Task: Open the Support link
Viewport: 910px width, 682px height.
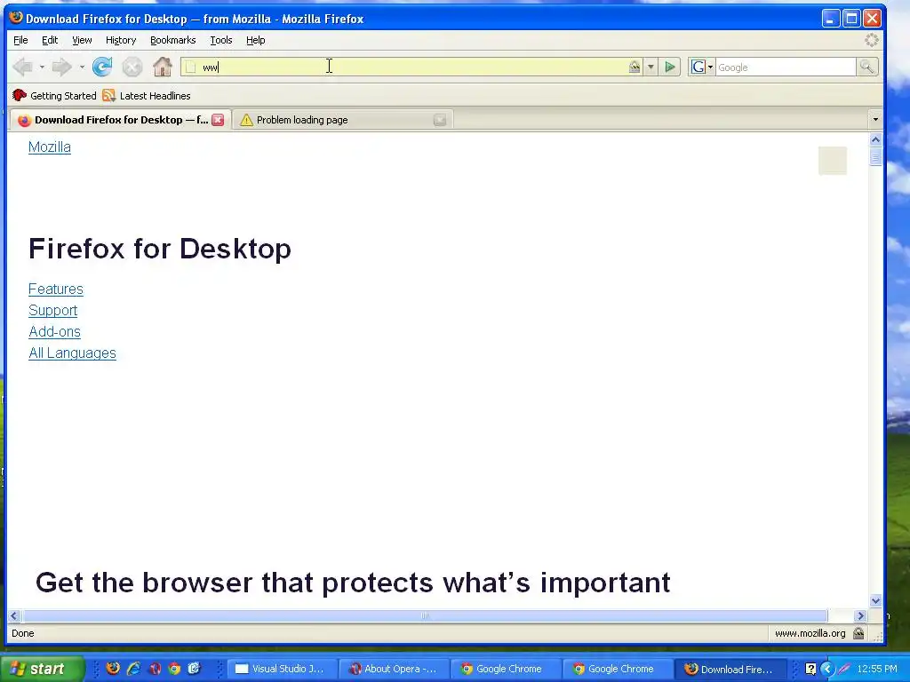Action: (52, 310)
